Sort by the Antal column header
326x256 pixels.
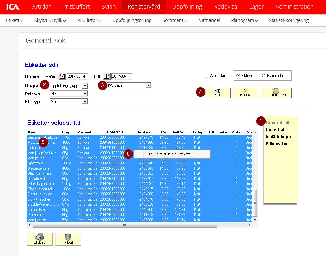[236, 132]
